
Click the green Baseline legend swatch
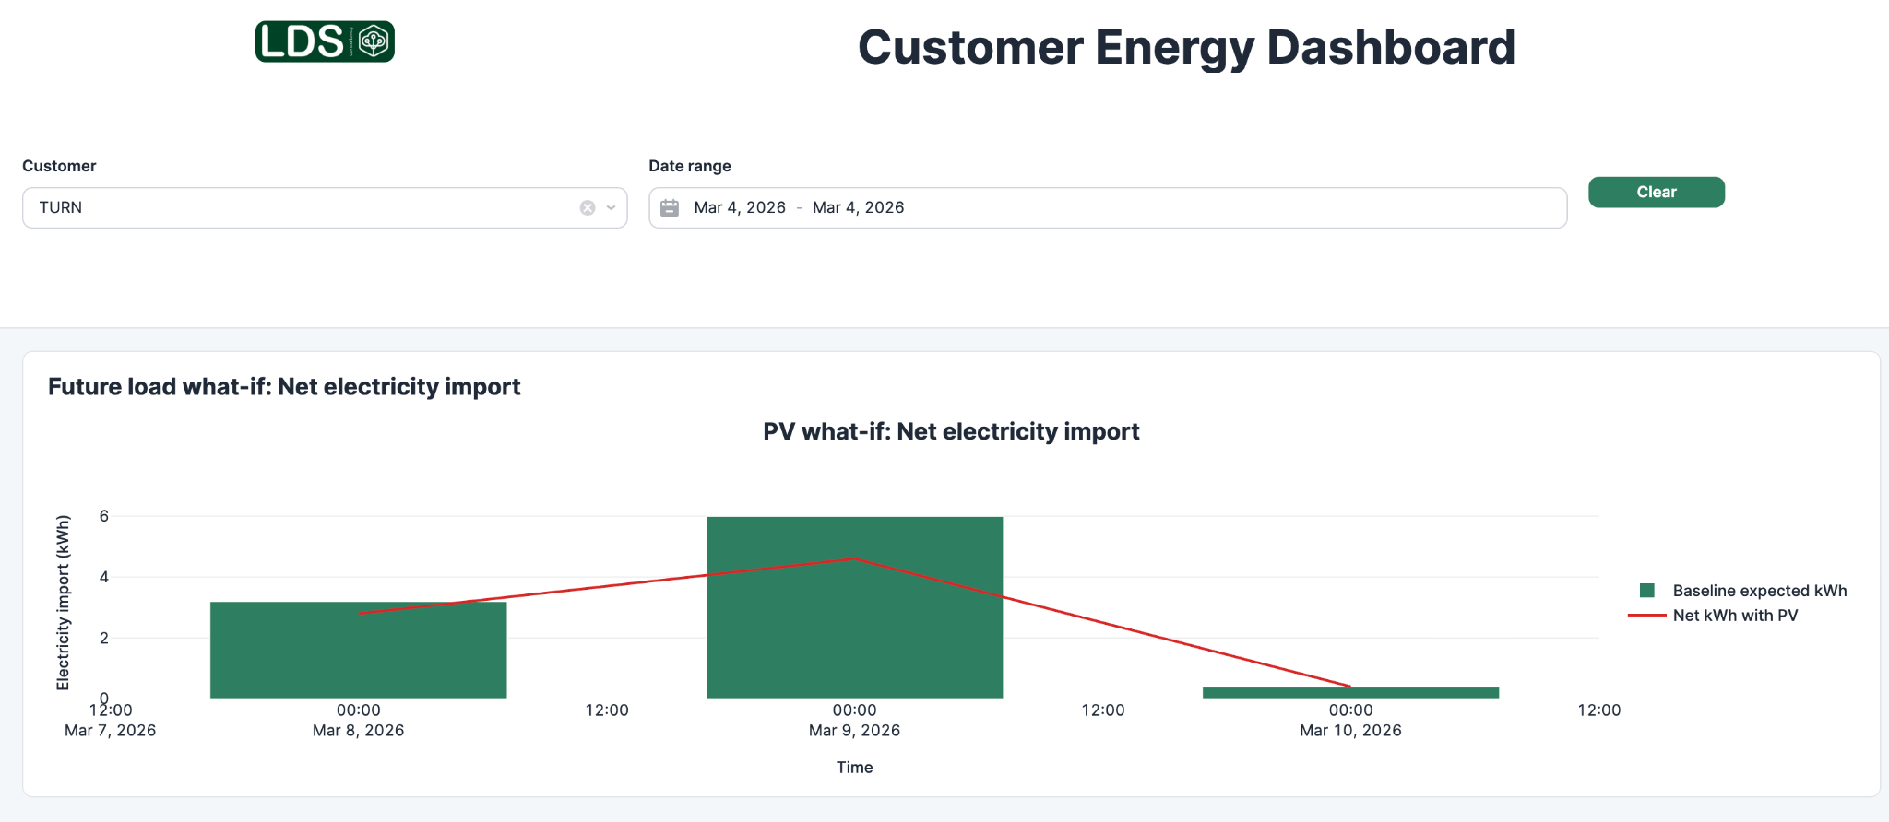pyautogui.click(x=1647, y=591)
